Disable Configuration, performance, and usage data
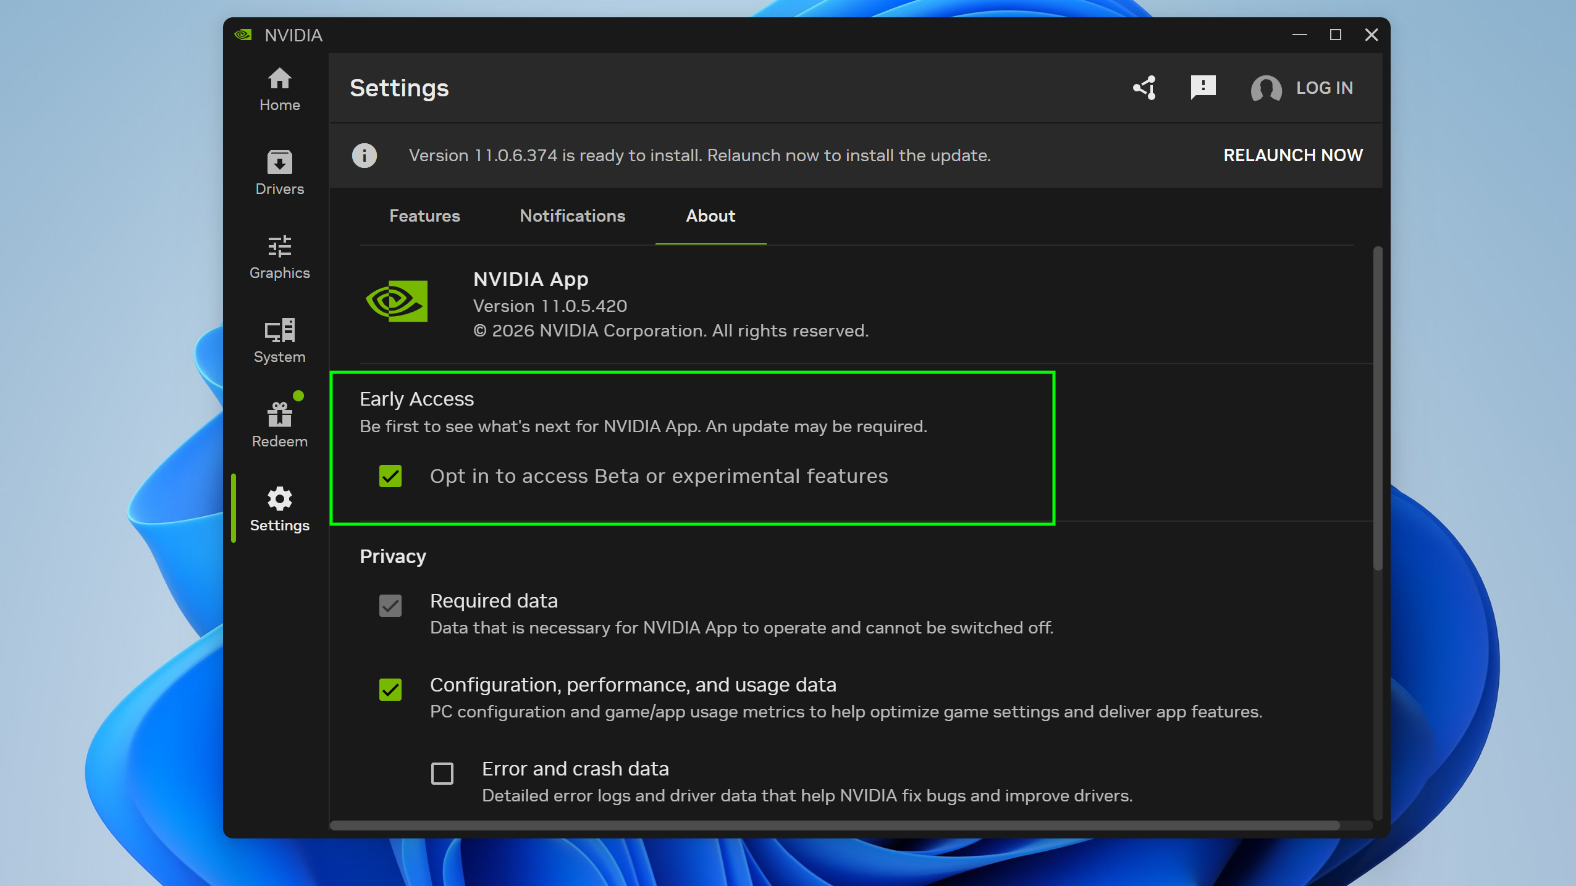 click(x=390, y=690)
